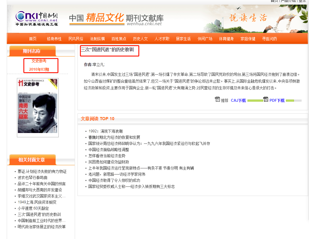Open the 家庭保健 navigation item

[248, 39]
